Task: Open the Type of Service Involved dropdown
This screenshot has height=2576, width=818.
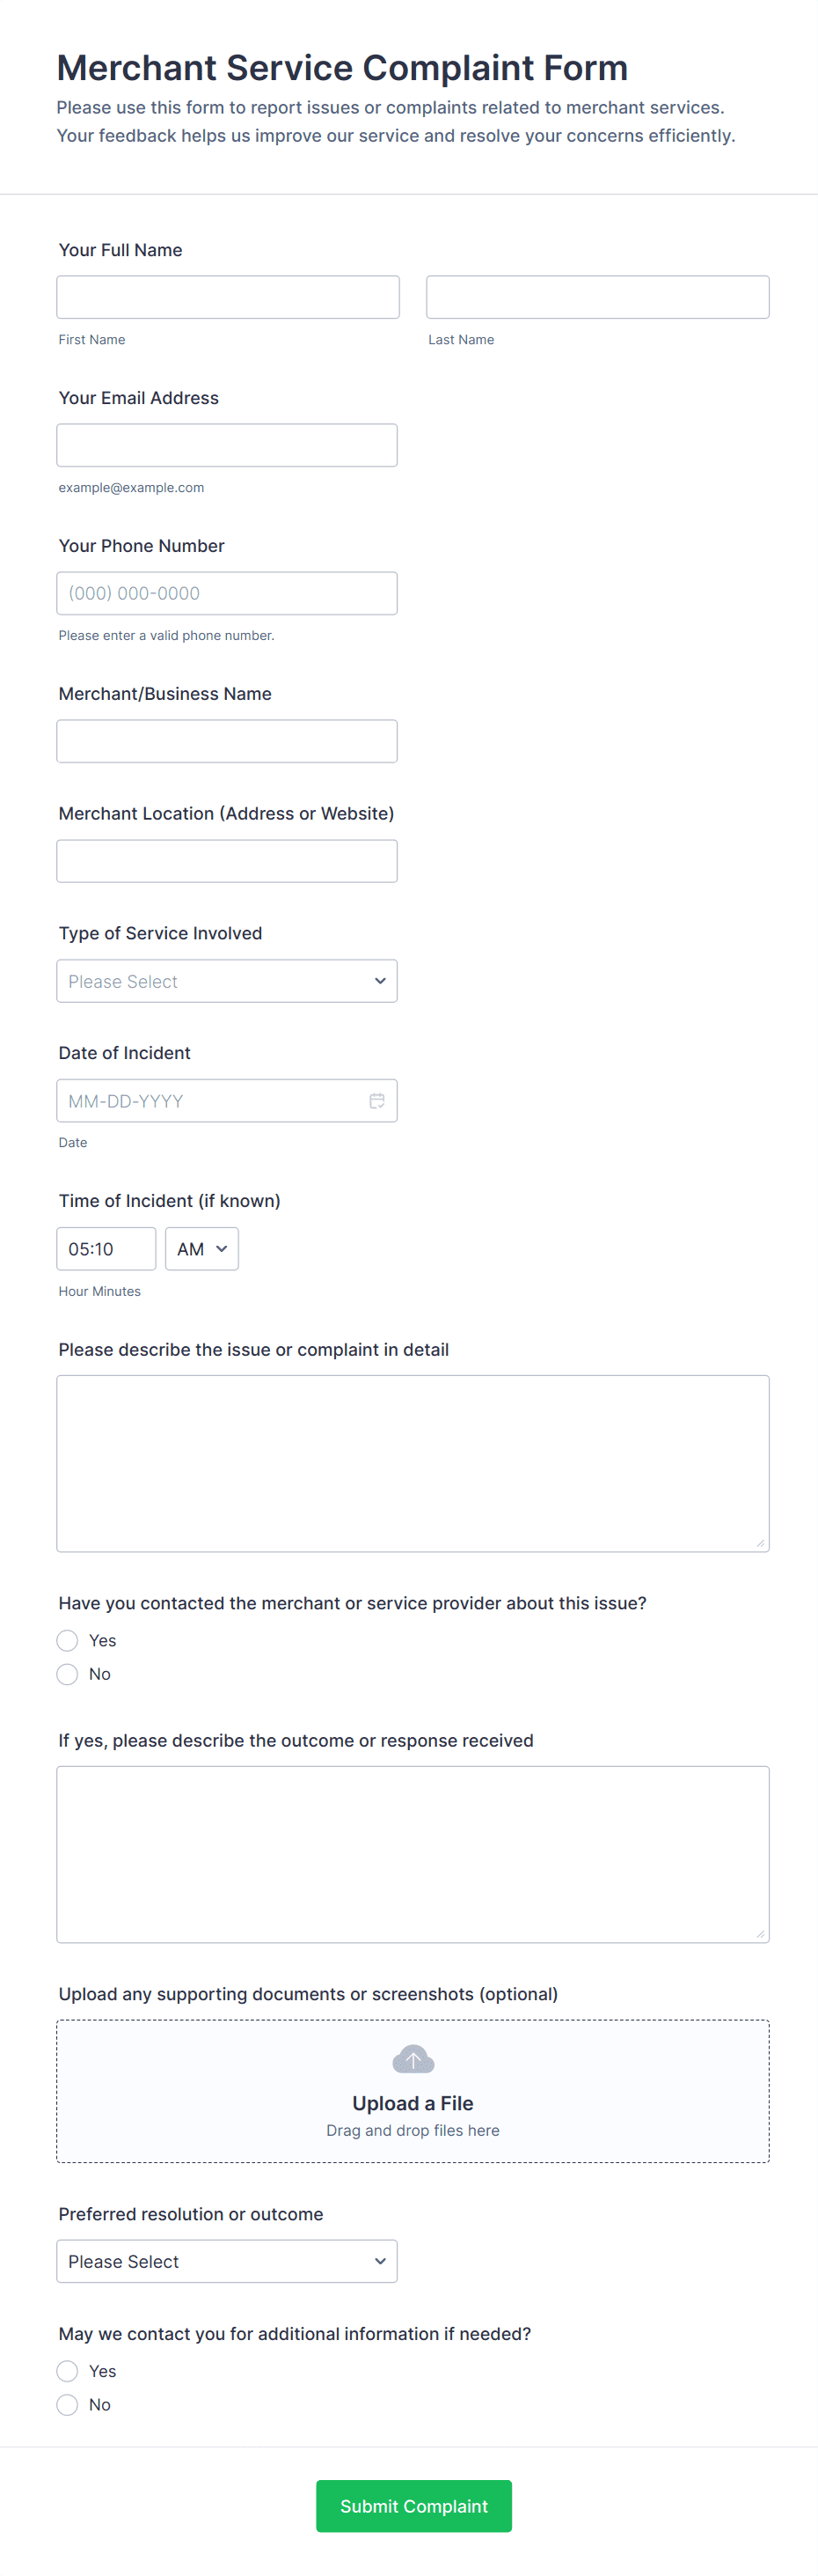Action: point(227,981)
